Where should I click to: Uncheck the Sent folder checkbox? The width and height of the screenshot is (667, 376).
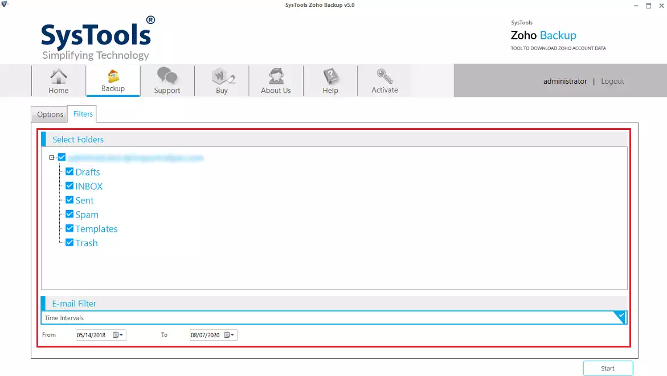pos(69,200)
